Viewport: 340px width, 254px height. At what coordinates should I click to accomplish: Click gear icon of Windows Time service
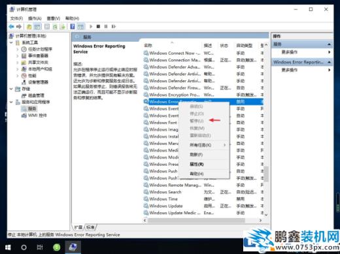coord(146,199)
